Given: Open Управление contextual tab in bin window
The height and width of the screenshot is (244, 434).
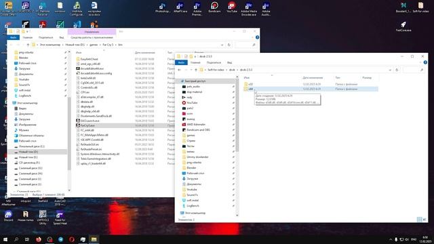Looking at the screenshot, I should [x=92, y=32].
